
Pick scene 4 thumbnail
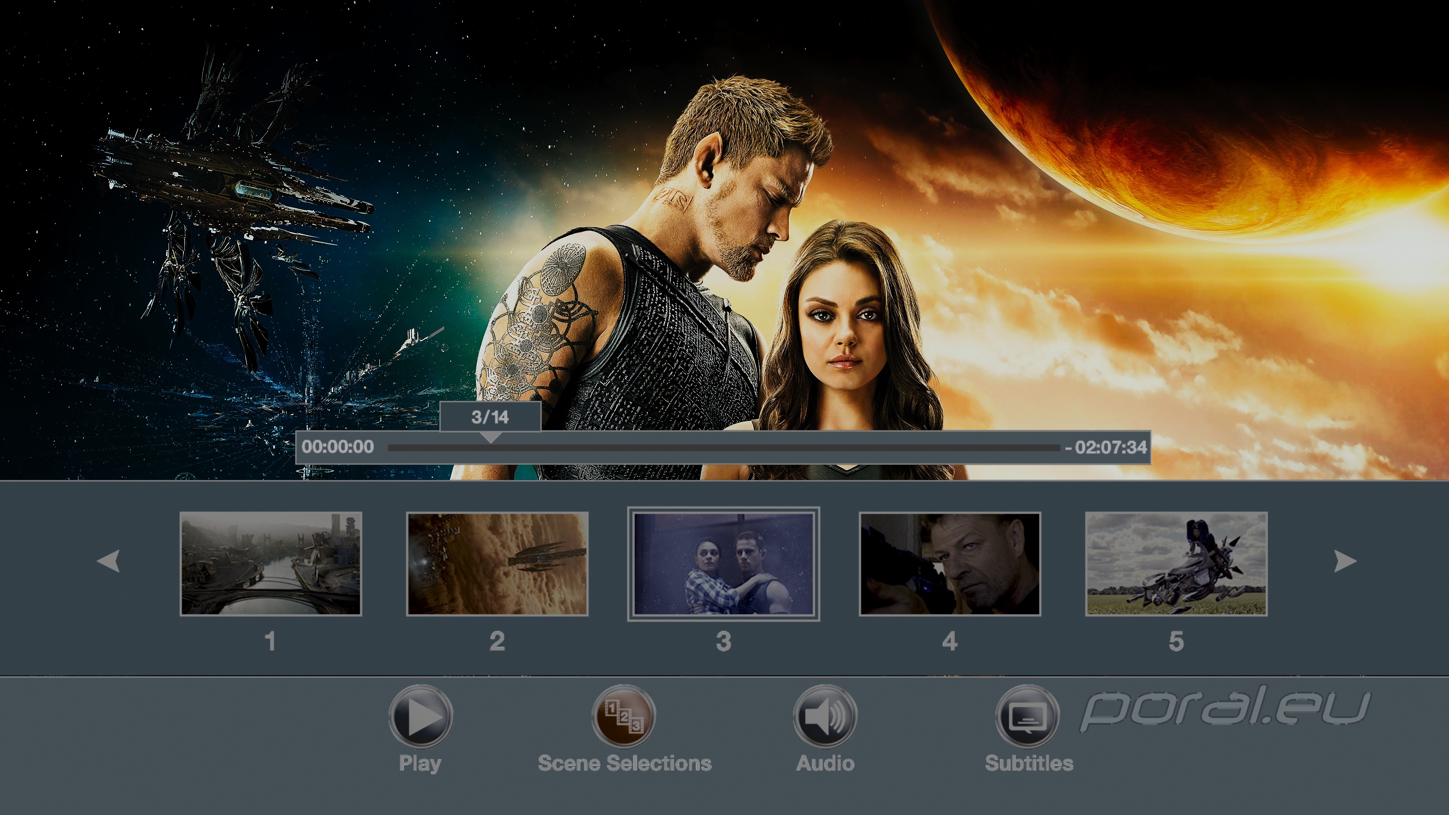949,564
